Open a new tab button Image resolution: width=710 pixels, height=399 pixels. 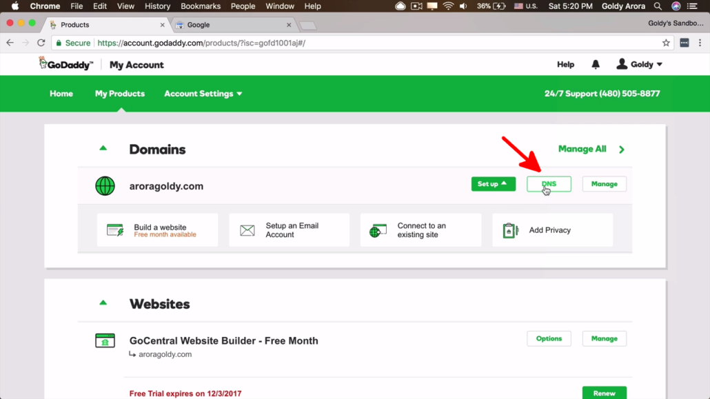(308, 25)
